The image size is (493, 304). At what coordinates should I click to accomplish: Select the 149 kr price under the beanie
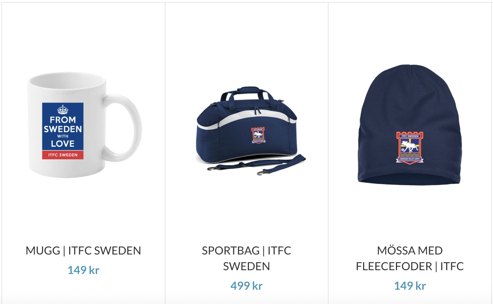click(x=410, y=286)
